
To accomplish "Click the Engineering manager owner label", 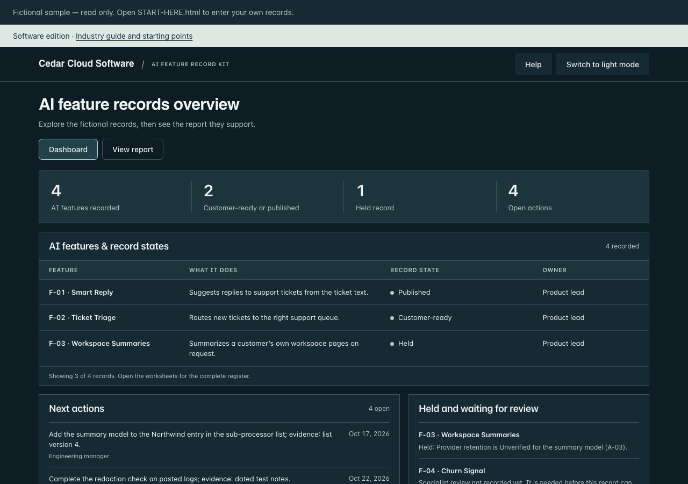I will click(x=79, y=456).
